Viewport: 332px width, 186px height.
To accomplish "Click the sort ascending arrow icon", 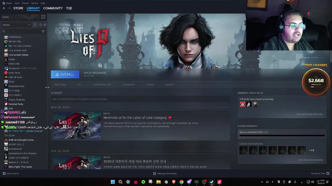I will (x=35, y=25).
